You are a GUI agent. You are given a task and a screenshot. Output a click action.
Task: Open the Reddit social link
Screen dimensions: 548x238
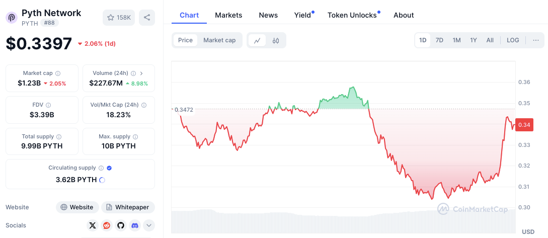coord(107,225)
